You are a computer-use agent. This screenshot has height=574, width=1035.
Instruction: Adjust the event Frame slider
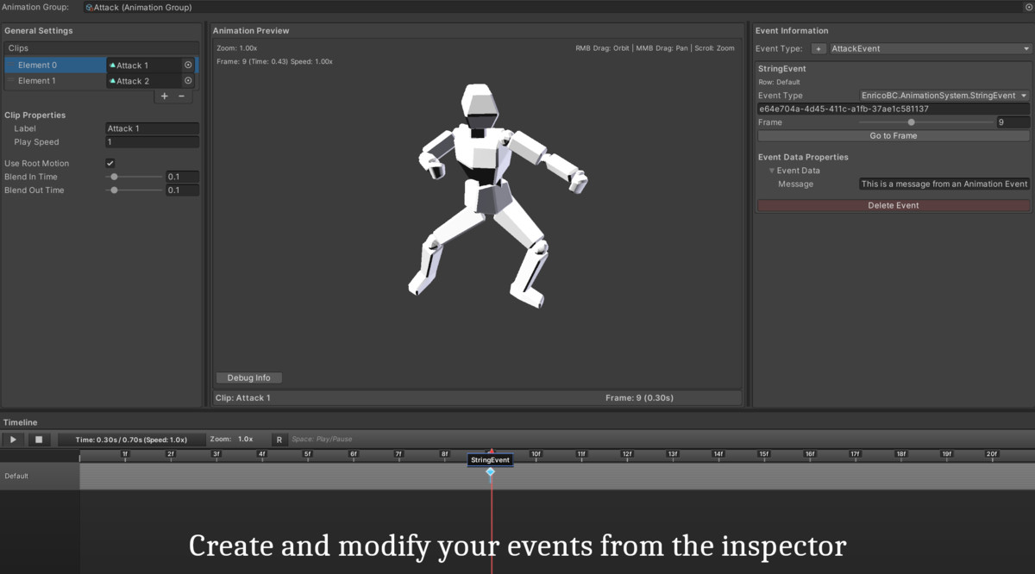tap(926, 122)
